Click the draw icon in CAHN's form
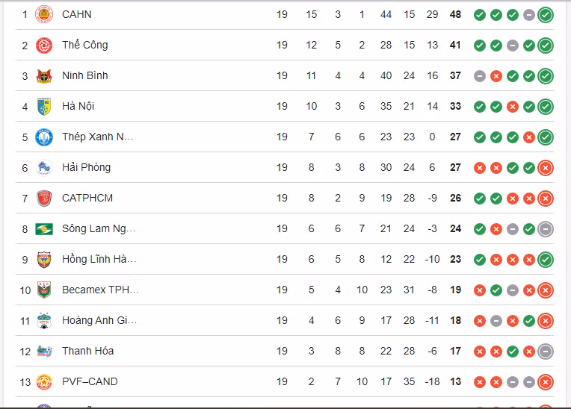Image resolution: width=571 pixels, height=409 pixels. click(x=529, y=15)
